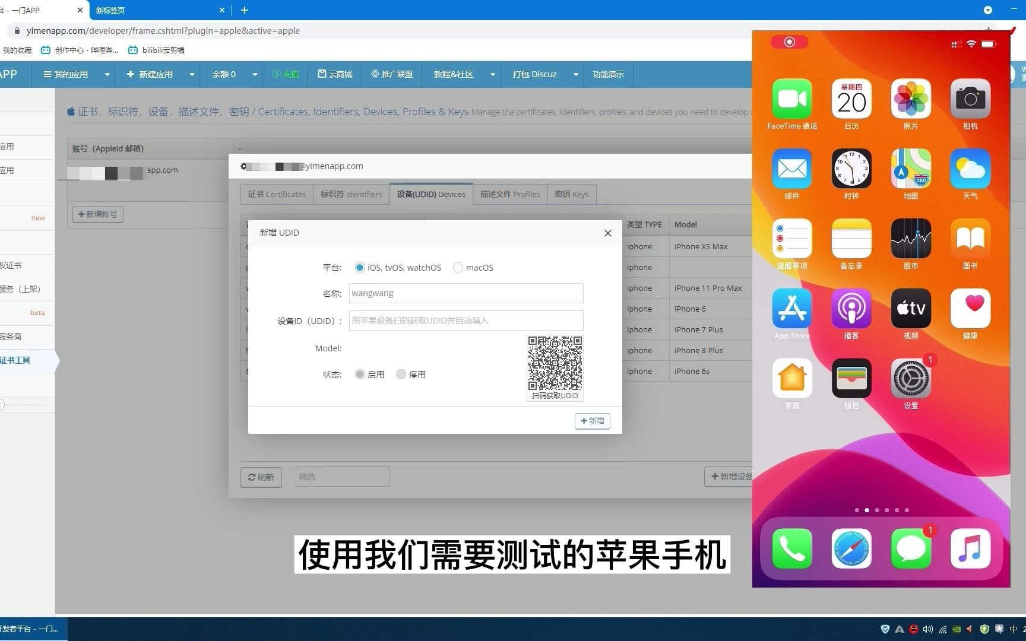The height and width of the screenshot is (641, 1026).
Task: Open the 钱包 wallet app
Action: (x=851, y=378)
